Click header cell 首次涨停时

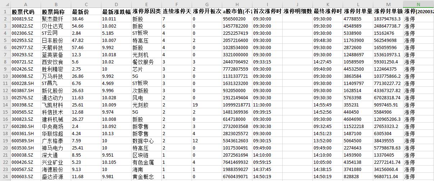pos(267,11)
